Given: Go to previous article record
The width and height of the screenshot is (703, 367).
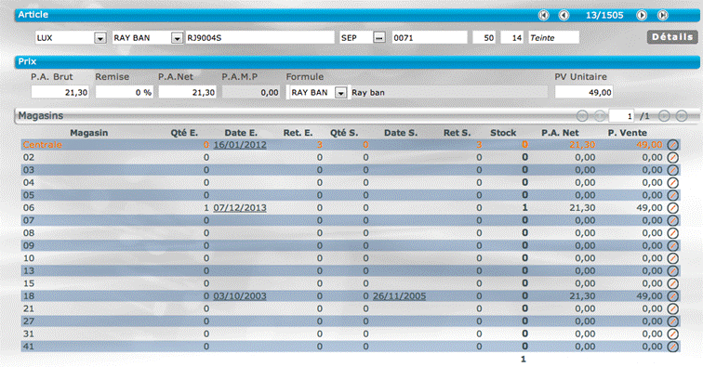Looking at the screenshot, I should coord(564,15).
